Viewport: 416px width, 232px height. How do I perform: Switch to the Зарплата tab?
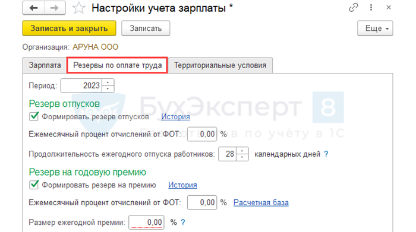tap(45, 65)
